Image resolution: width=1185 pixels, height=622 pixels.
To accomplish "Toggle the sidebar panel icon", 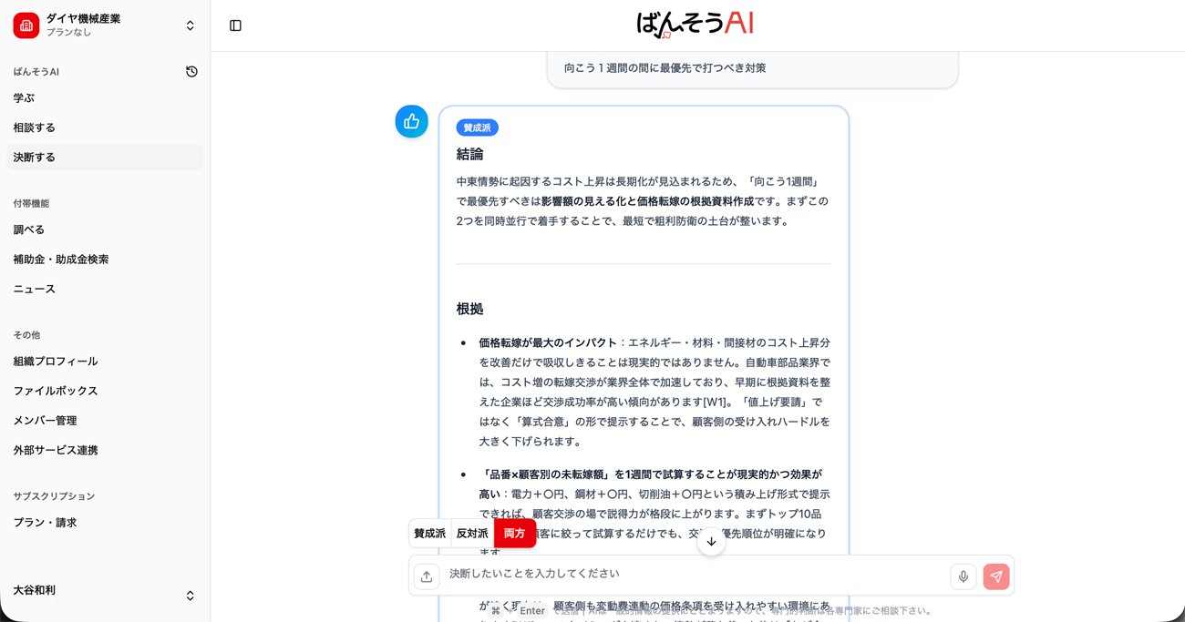I will [235, 25].
